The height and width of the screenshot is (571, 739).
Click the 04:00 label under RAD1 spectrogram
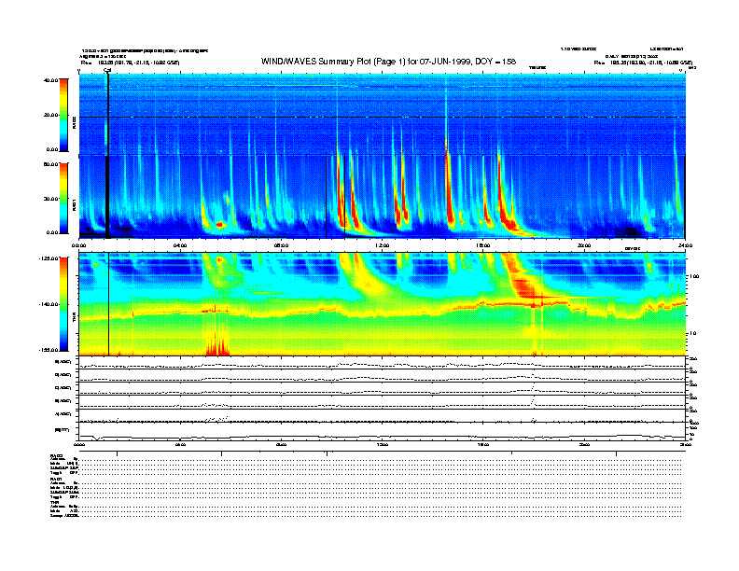[180, 245]
